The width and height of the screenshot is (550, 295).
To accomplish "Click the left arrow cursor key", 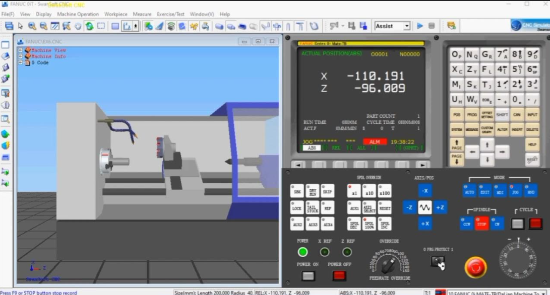I will click(x=472, y=152).
